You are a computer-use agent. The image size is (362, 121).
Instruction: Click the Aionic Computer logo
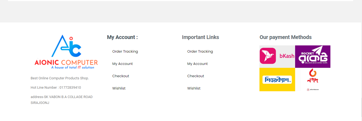pyautogui.click(x=66, y=52)
